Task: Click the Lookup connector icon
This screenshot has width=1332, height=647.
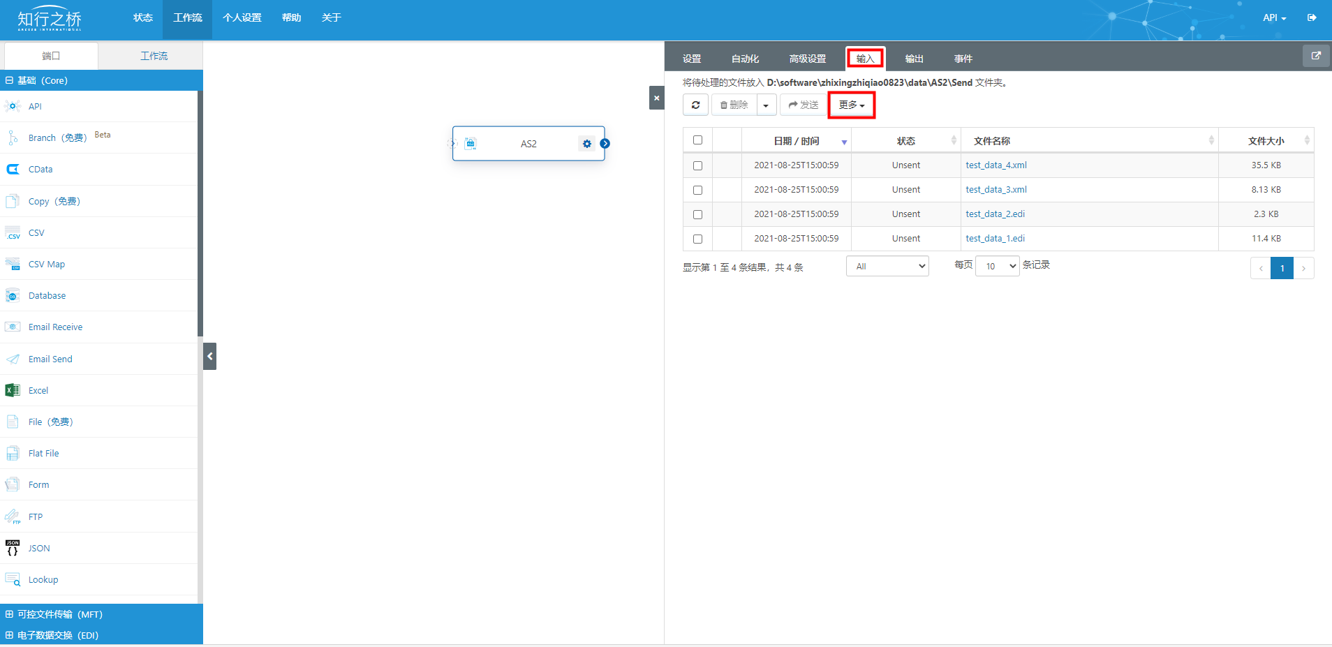Action: (13, 579)
